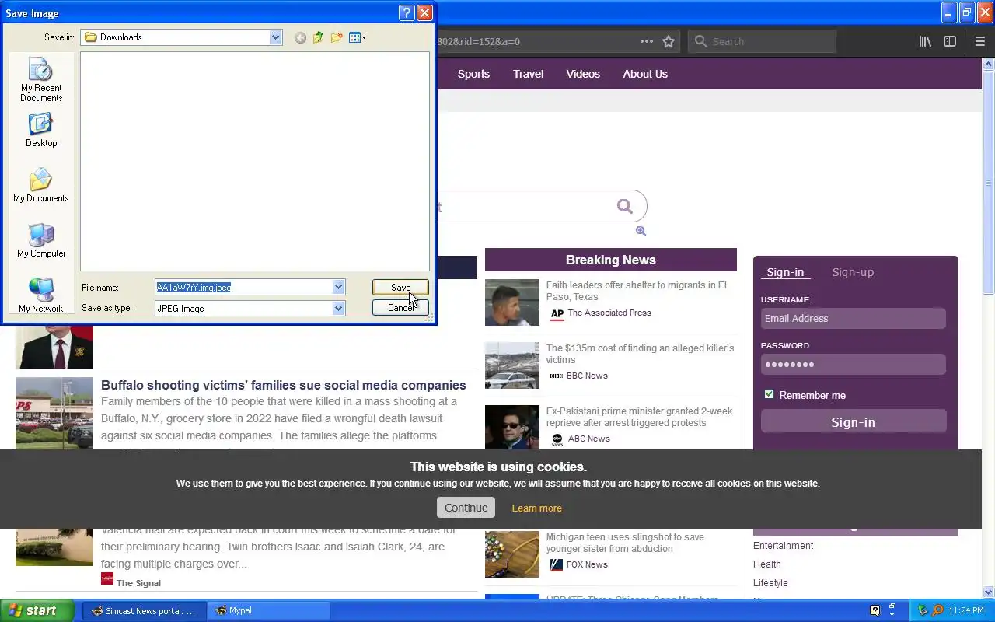Viewport: 995px width, 622px height.
Task: Click the purple Sign-in button
Action: click(853, 422)
